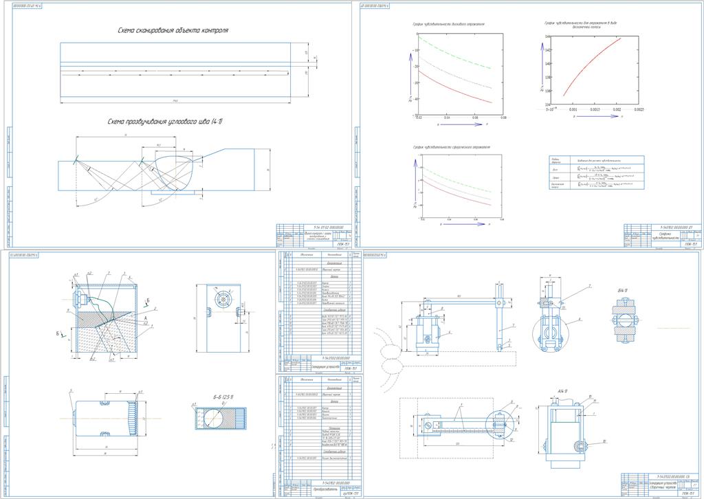The height and width of the screenshot is (499, 704).
Task: Click the title "График чувствительности дискового отражателя"
Action: pyautogui.click(x=448, y=24)
